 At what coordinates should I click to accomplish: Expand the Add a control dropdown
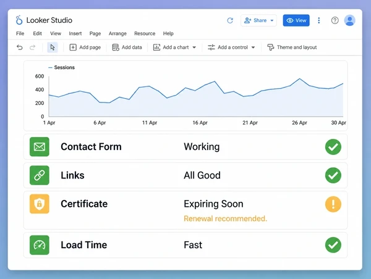point(253,48)
